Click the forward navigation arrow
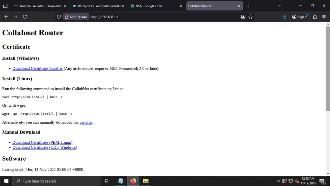 coord(15,17)
